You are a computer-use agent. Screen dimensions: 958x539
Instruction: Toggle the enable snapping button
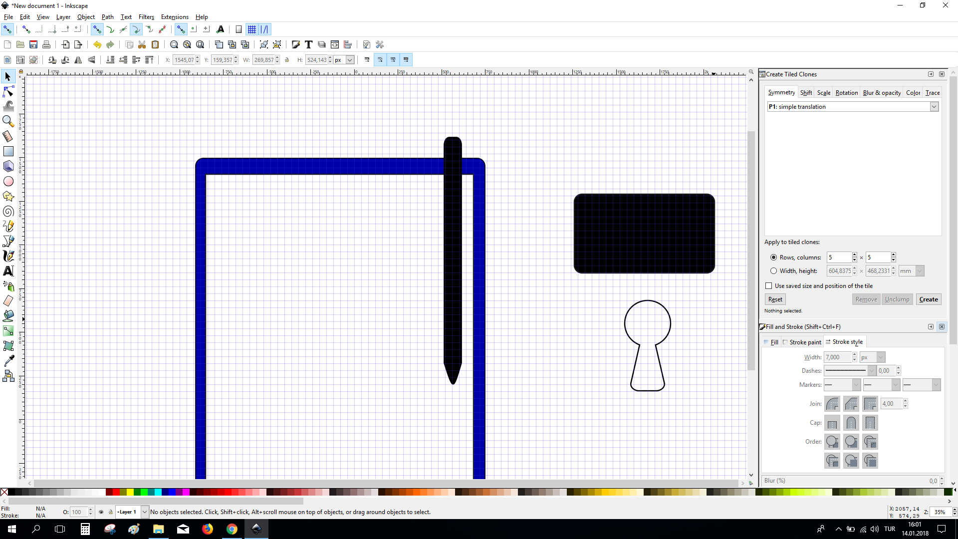pyautogui.click(x=7, y=29)
